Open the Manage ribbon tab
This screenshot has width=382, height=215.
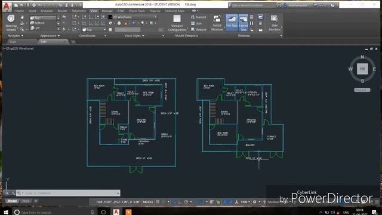coord(107,11)
